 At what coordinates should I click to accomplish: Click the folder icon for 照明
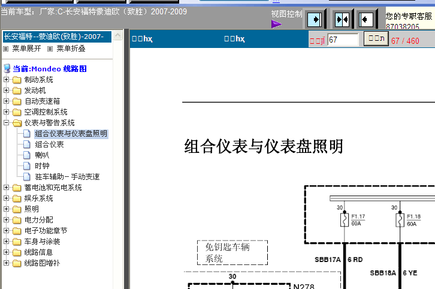click(17, 209)
